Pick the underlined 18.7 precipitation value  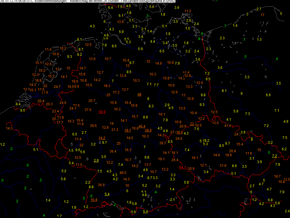pyautogui.click(x=128, y=130)
